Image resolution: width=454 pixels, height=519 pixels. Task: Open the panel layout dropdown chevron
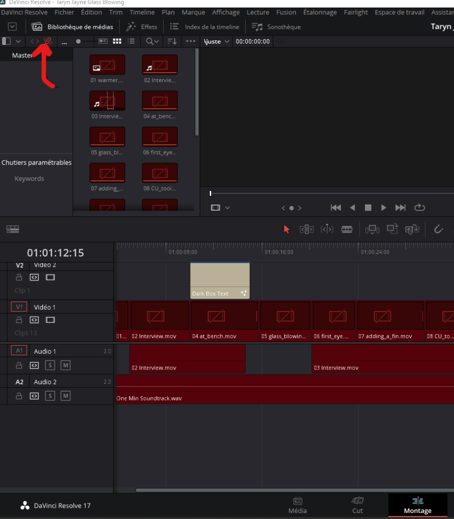[18, 41]
